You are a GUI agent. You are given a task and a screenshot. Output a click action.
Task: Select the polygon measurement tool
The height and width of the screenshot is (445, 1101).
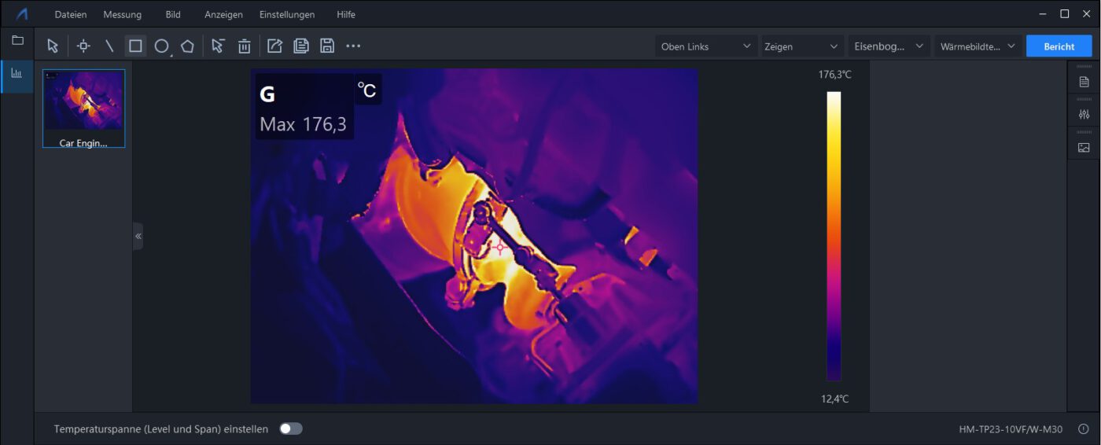(x=187, y=46)
